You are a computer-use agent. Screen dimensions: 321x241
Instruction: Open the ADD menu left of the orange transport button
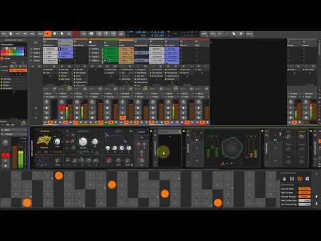pos(40,34)
